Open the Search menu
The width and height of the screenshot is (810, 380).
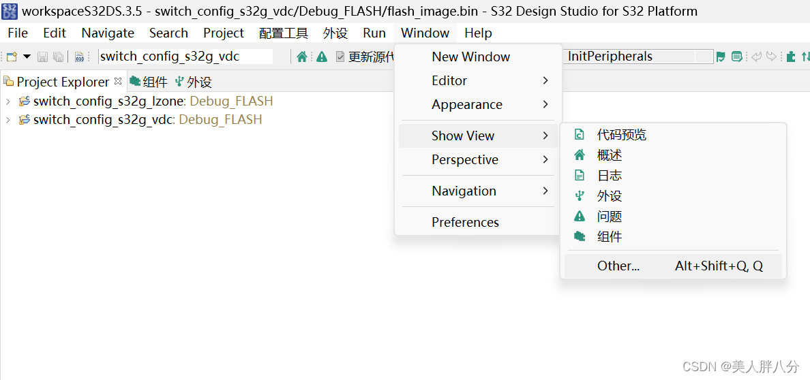(x=168, y=33)
